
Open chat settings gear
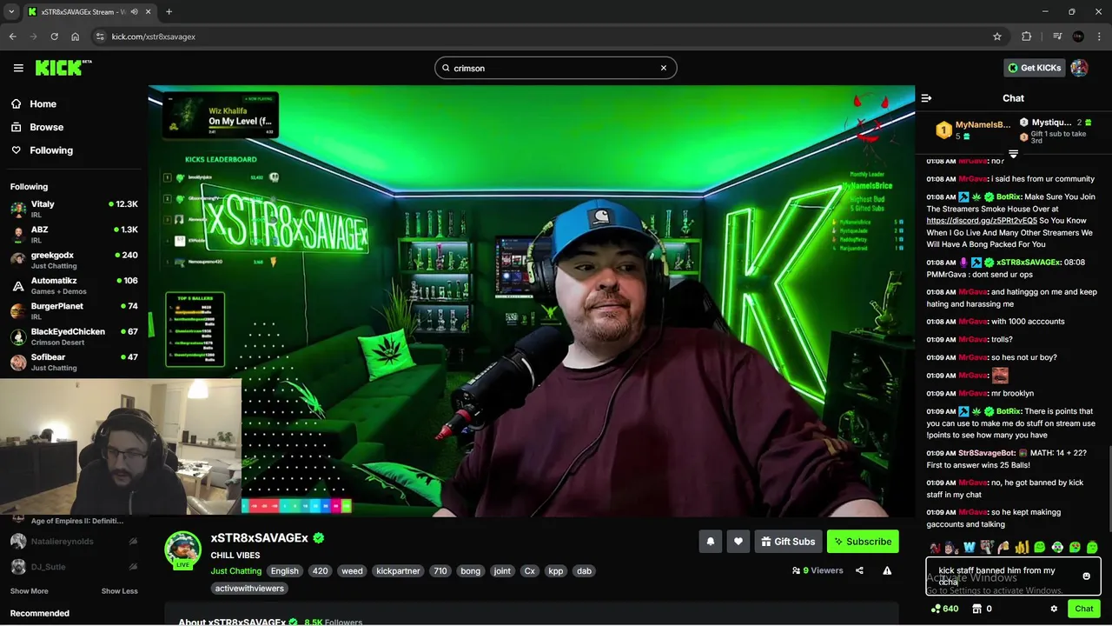click(1054, 609)
